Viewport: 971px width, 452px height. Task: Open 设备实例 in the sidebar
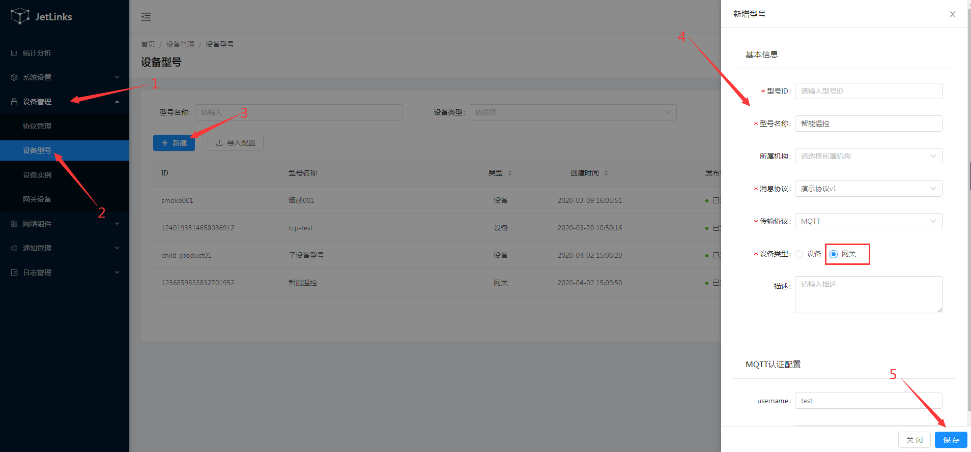click(x=37, y=175)
